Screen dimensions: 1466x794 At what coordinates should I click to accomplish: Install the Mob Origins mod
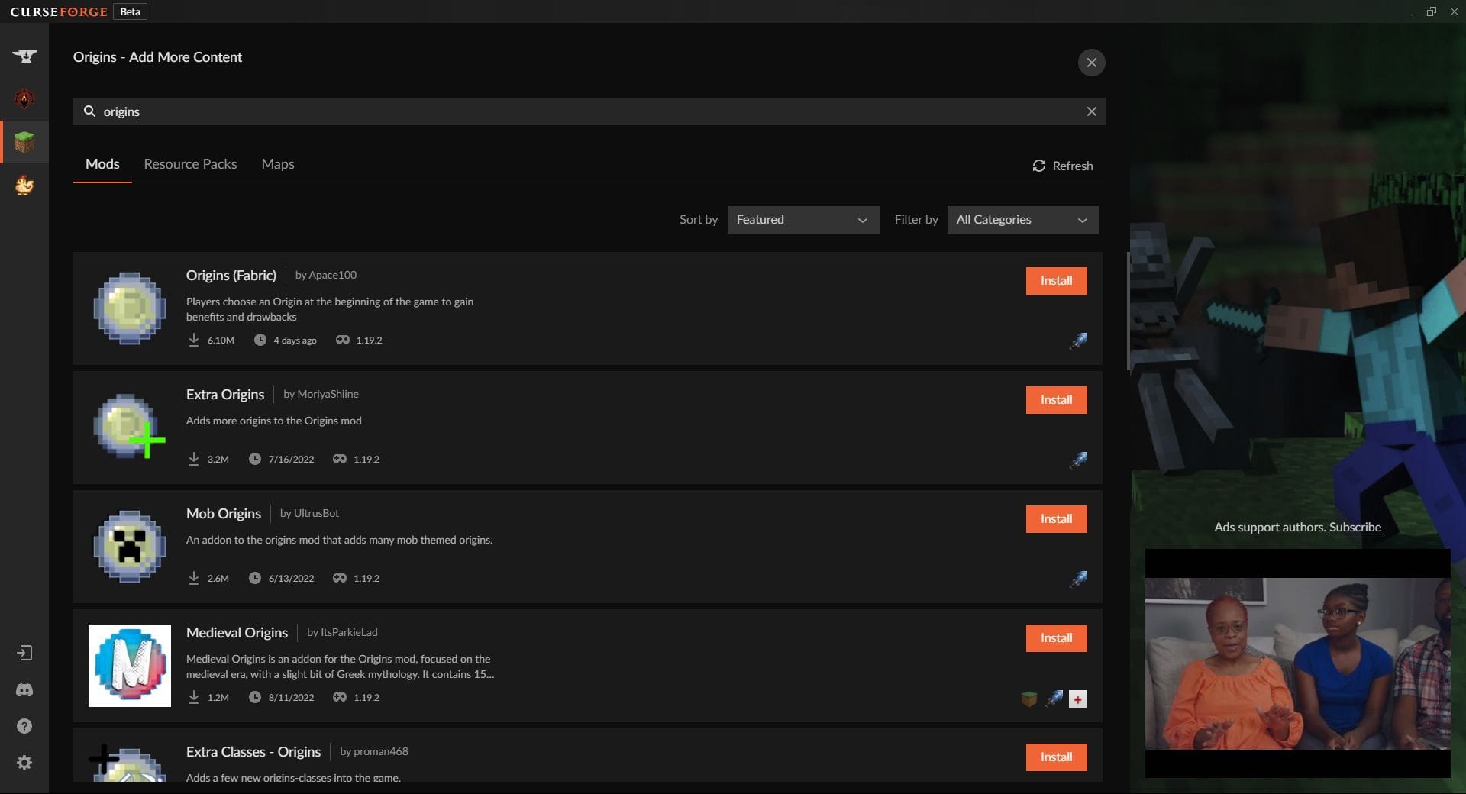click(1056, 519)
